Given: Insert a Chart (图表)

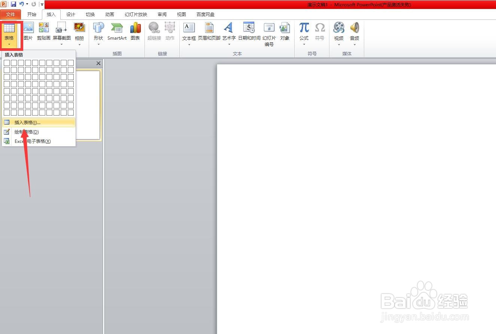Looking at the screenshot, I should [x=135, y=32].
